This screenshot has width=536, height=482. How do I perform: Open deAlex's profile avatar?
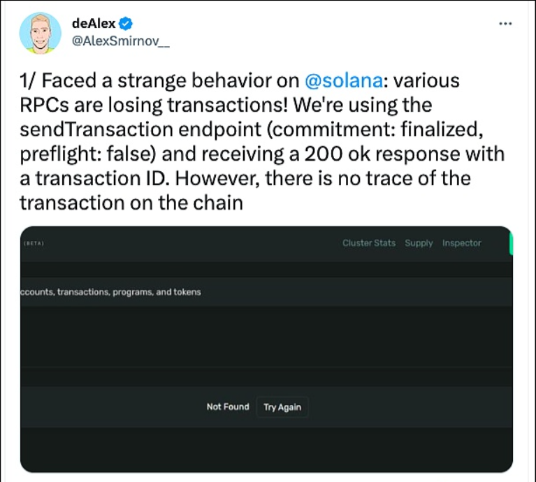pyautogui.click(x=41, y=32)
